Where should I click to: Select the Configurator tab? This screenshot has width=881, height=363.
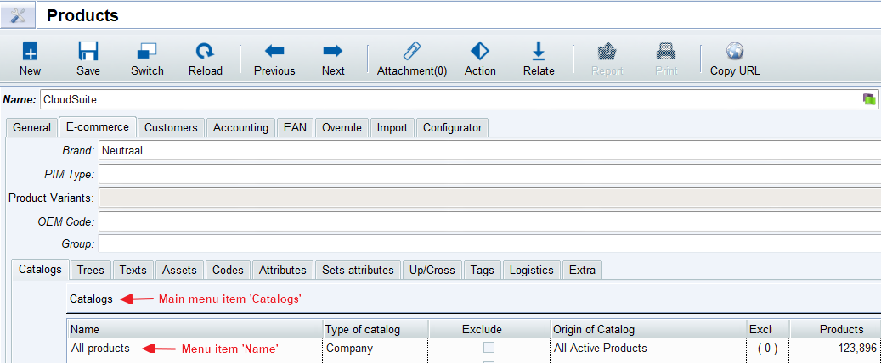pos(452,127)
